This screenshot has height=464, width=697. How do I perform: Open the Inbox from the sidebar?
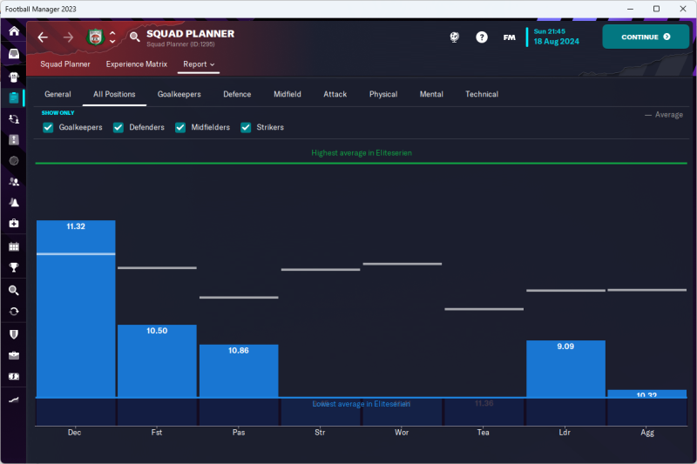14,54
